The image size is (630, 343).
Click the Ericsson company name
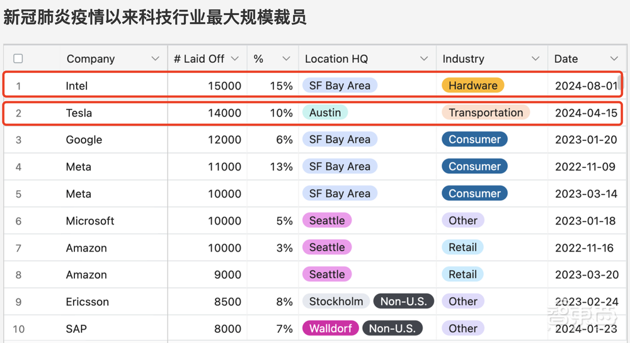coord(88,302)
